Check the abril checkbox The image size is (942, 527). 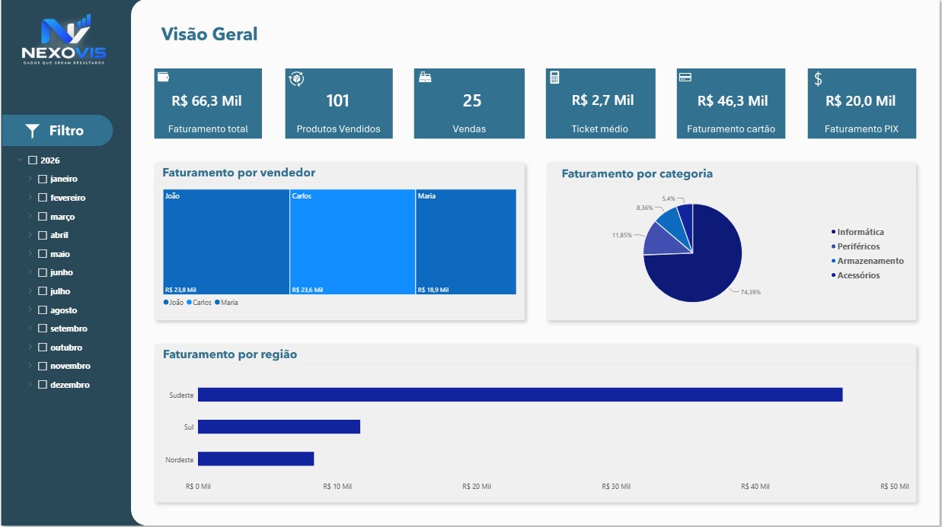[x=43, y=236]
